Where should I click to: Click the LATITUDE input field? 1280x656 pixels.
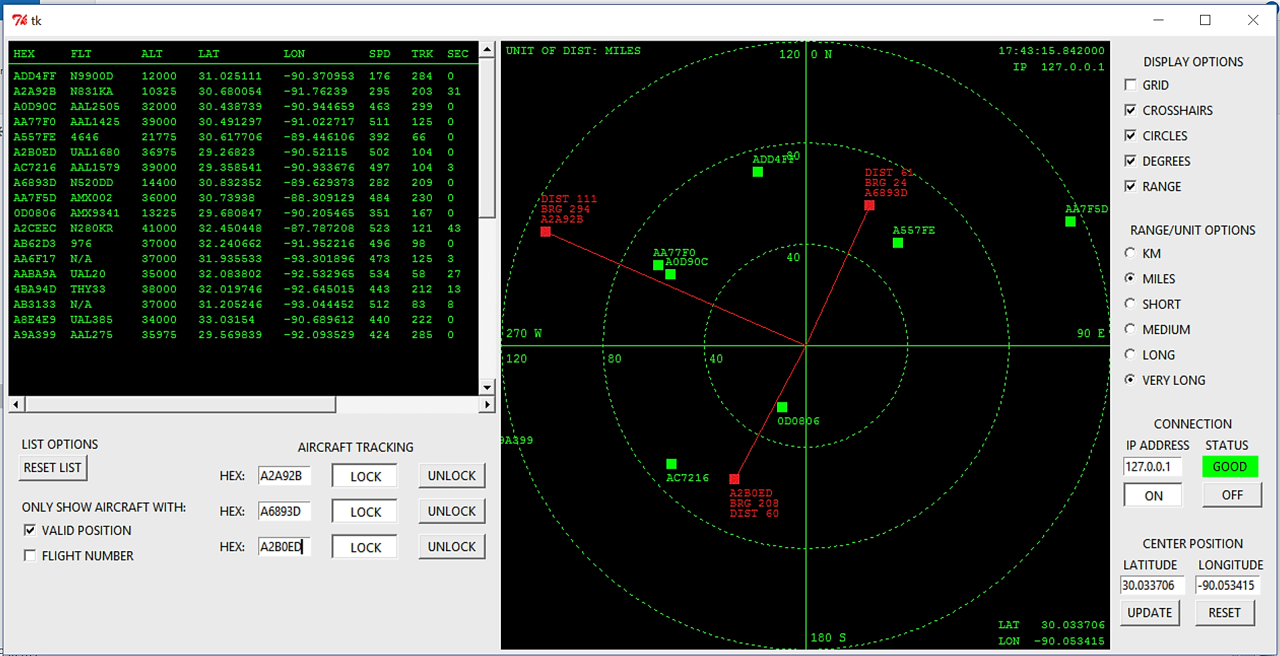coord(1153,585)
